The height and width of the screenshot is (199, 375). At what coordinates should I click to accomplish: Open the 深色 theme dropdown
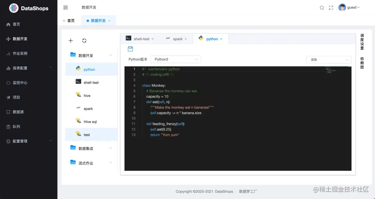click(x=329, y=60)
